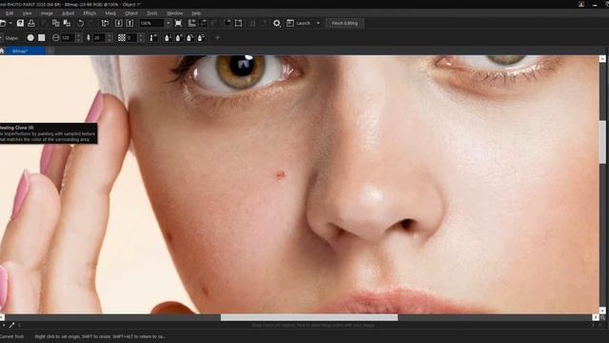Toggle the mask marquee icon
609x343 pixels.
click(x=239, y=23)
